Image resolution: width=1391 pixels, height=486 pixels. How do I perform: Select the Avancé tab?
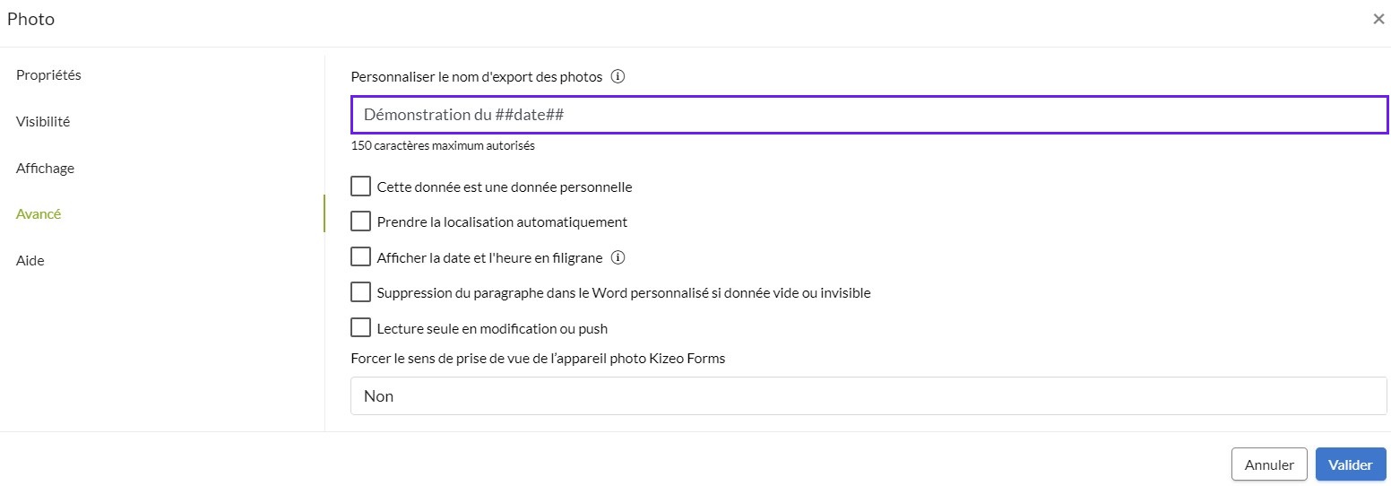(x=39, y=214)
